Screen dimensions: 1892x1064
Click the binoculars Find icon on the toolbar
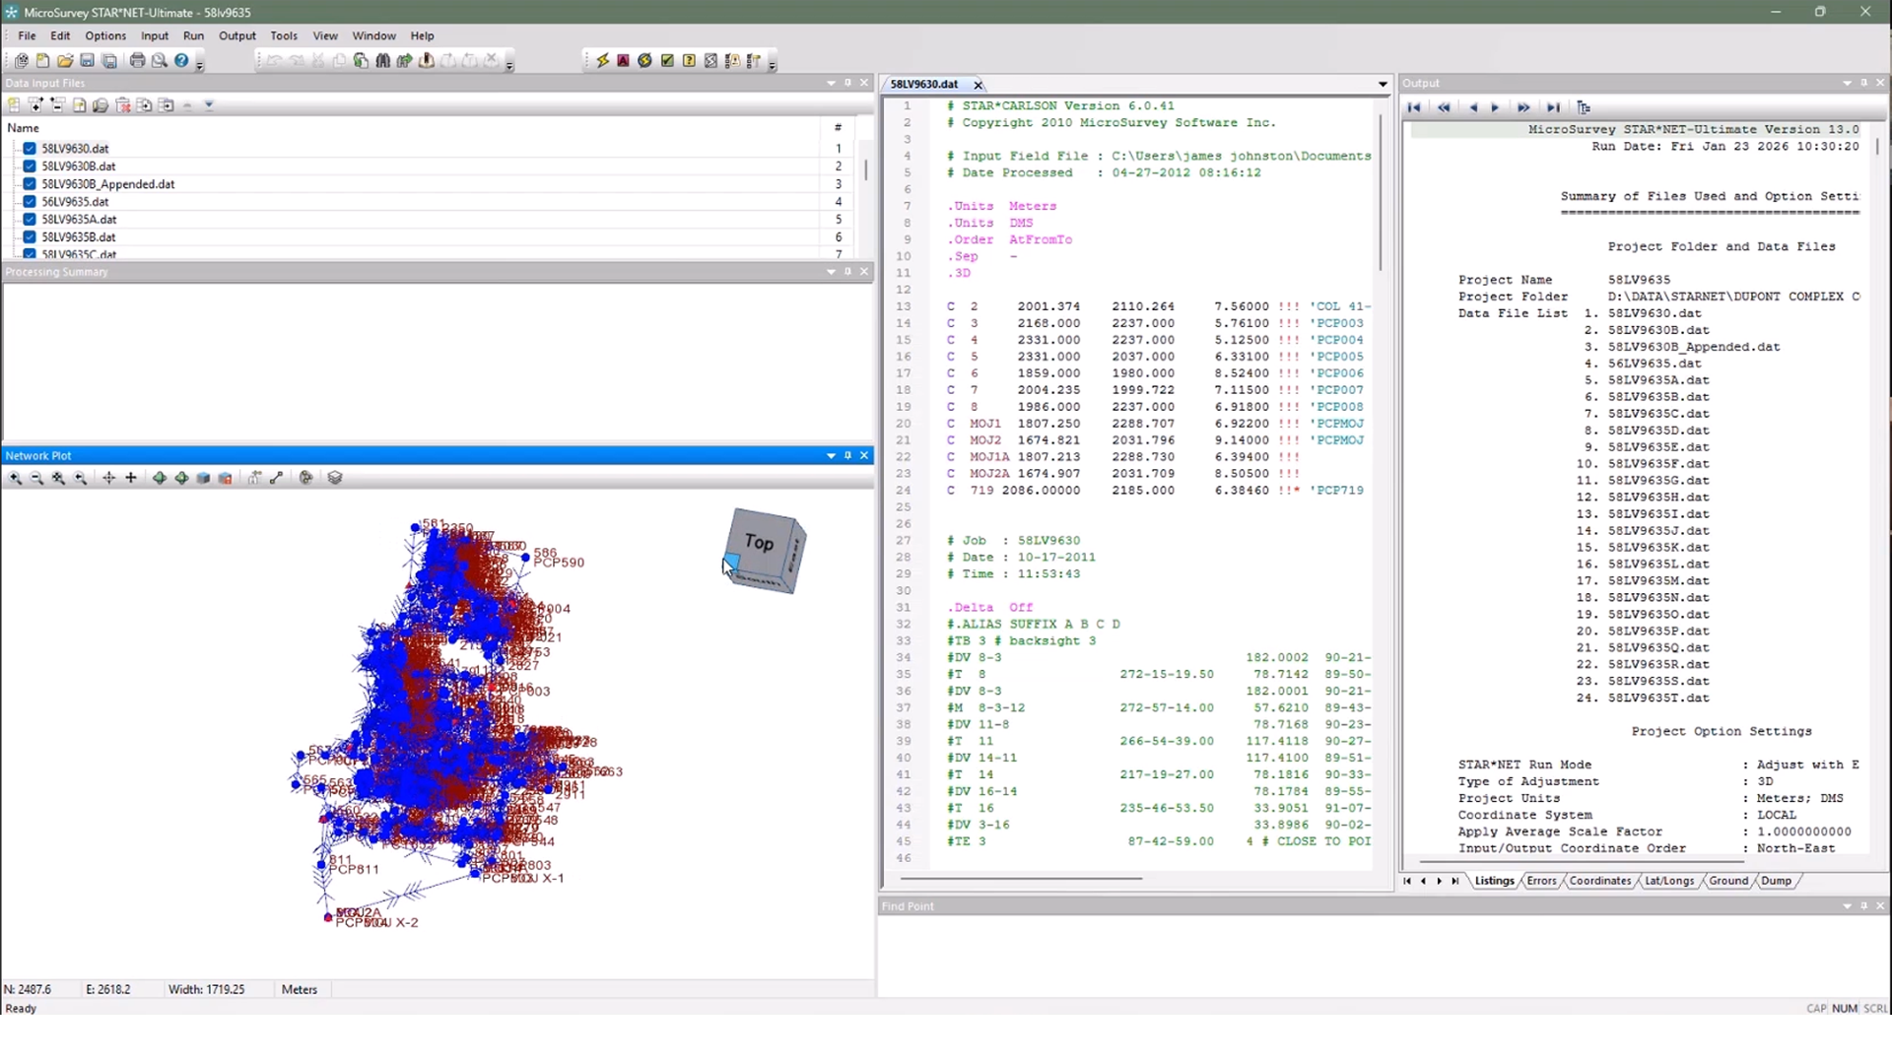[x=382, y=60]
